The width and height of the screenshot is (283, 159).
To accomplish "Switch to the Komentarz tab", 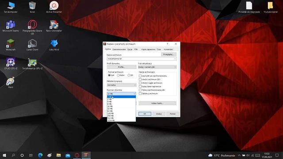I will click(x=168, y=49).
